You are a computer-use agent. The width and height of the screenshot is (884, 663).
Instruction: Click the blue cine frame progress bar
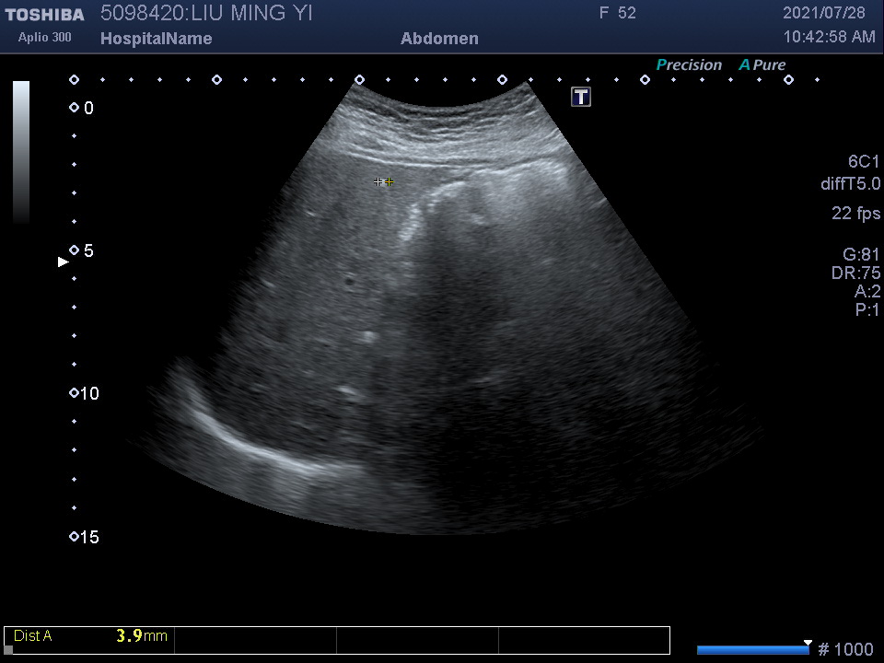click(751, 650)
